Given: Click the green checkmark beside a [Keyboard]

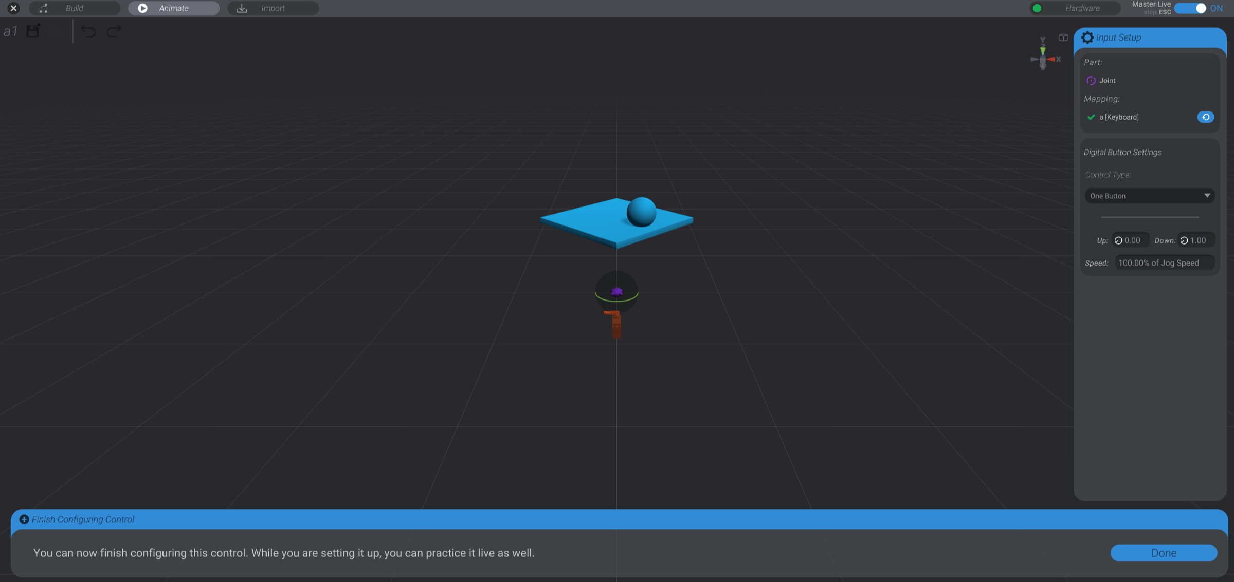Looking at the screenshot, I should [x=1091, y=117].
